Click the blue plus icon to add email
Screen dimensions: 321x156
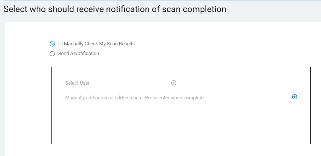point(295,97)
